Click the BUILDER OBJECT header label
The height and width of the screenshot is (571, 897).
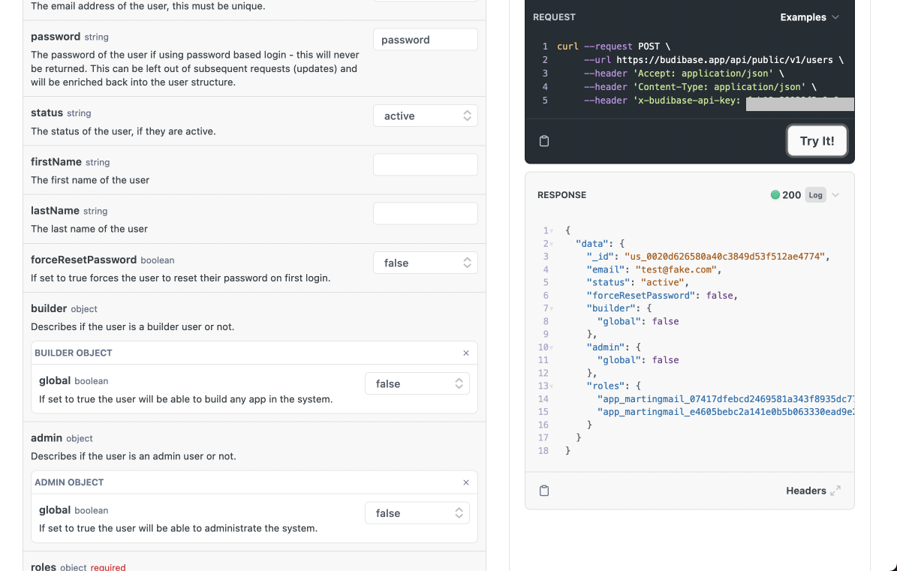pos(74,353)
